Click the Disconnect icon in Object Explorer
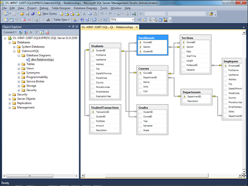The height and width of the screenshot is (186, 248). (x=26, y=32)
